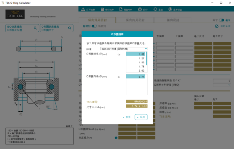The width and height of the screenshot is (234, 149).
Task: Click the reset (重设) circular arrow icon
Action: coord(155,10)
